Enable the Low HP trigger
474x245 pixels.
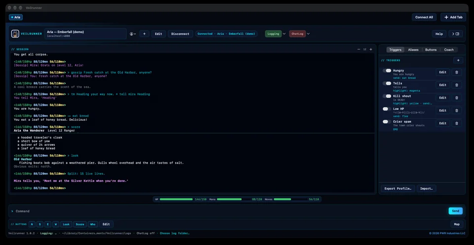tap(387, 108)
